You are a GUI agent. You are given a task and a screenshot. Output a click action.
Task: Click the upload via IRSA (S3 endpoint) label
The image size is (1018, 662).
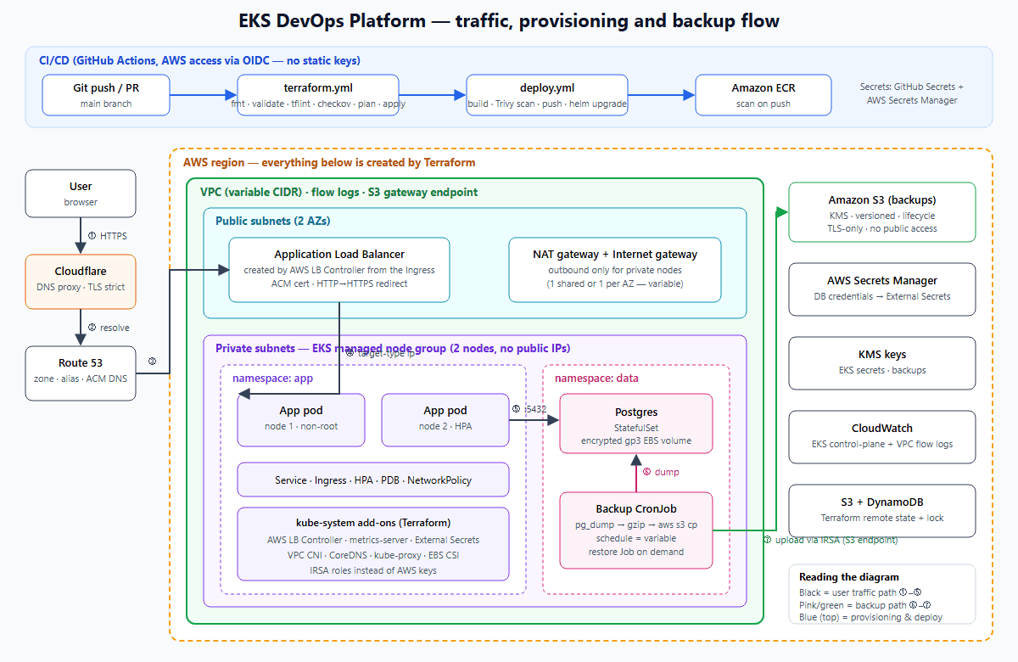[x=830, y=540]
